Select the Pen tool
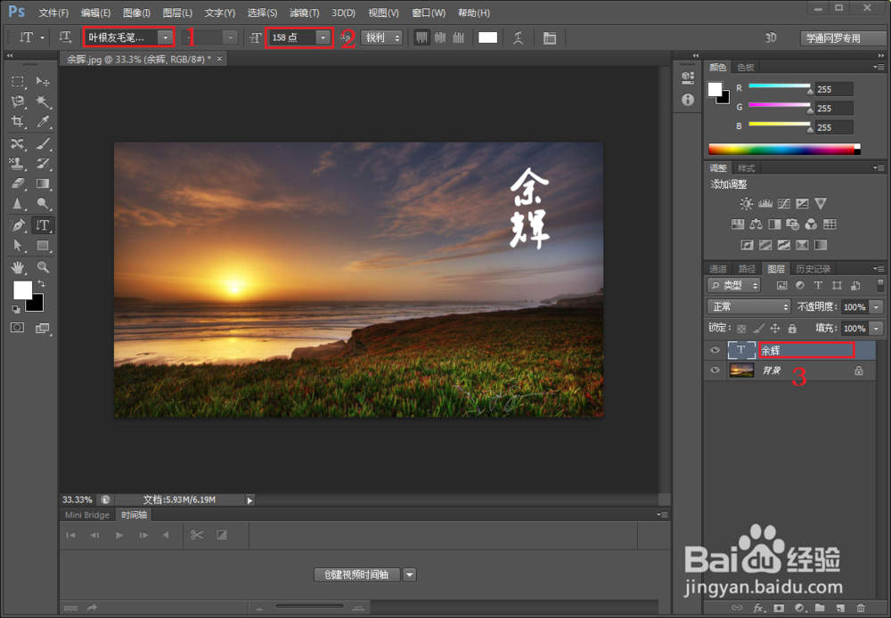The height and width of the screenshot is (618, 891). point(18,225)
